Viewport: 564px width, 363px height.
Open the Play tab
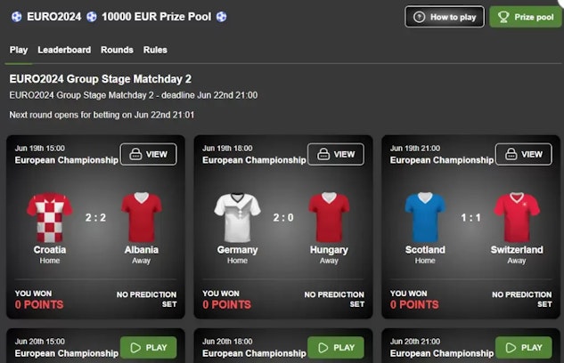coord(19,50)
